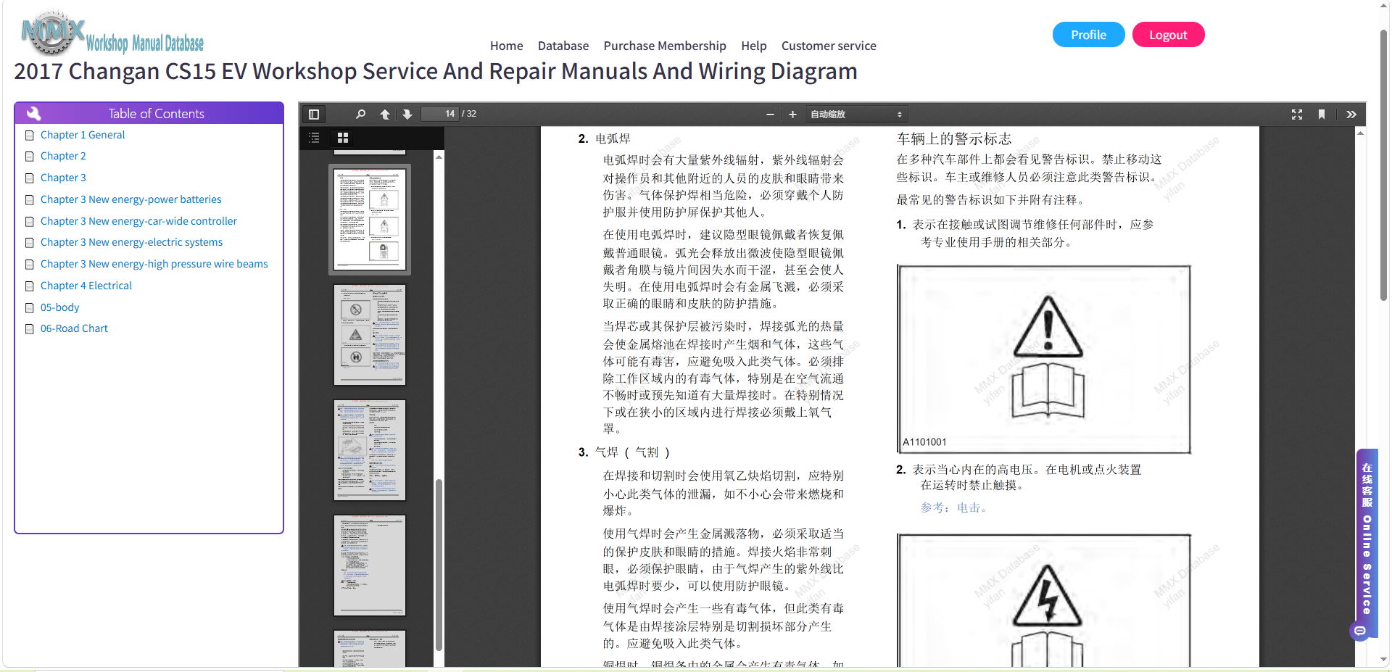Open Purchase Membership page
Screen dimensions: 1392x672
point(665,46)
